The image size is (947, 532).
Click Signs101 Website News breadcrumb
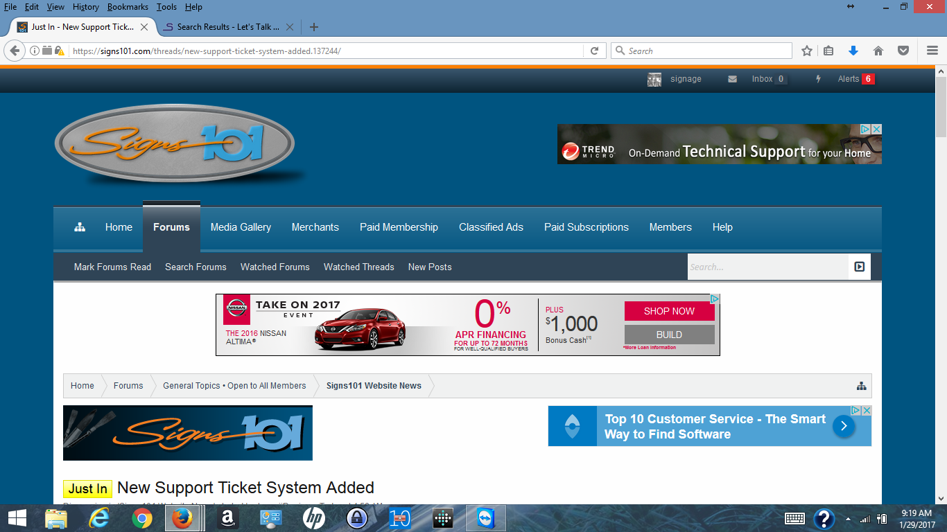tap(374, 386)
